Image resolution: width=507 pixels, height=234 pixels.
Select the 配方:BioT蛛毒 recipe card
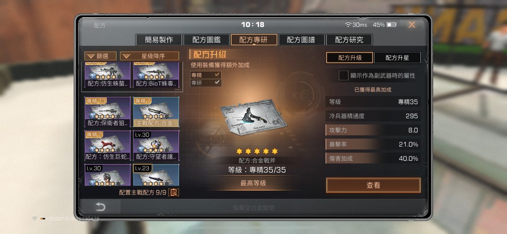pyautogui.click(x=156, y=75)
